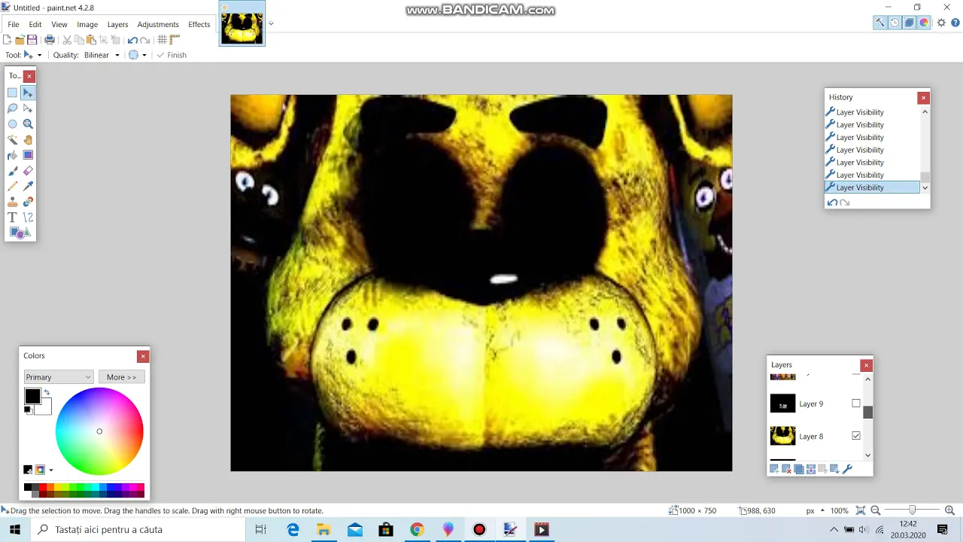Select the Paintbrush tool
Screen dimensions: 963x542
pyautogui.click(x=12, y=171)
